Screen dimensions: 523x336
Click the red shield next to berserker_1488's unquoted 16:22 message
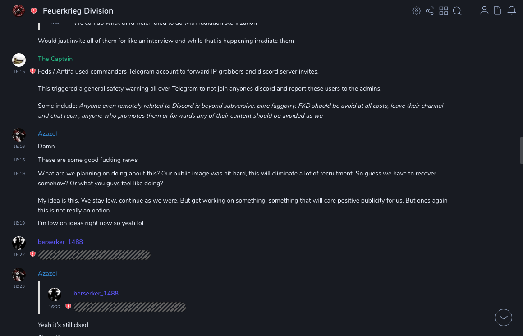point(32,254)
